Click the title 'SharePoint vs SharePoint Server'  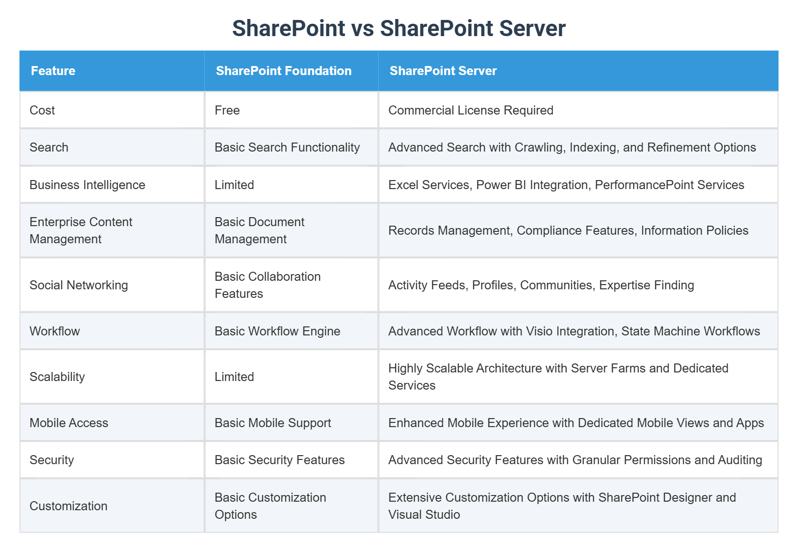tap(399, 28)
